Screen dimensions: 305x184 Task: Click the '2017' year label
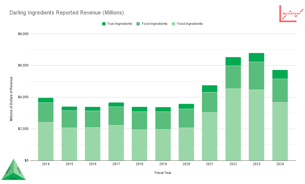[x=116, y=164]
